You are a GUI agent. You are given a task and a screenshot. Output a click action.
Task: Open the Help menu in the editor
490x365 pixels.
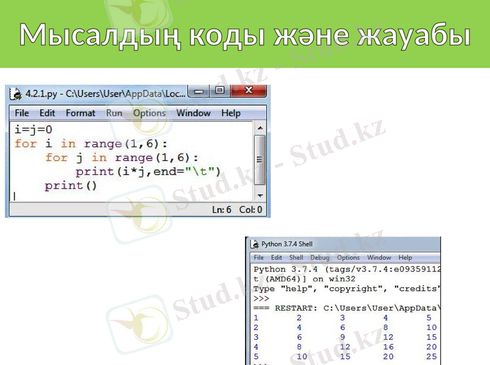point(232,113)
